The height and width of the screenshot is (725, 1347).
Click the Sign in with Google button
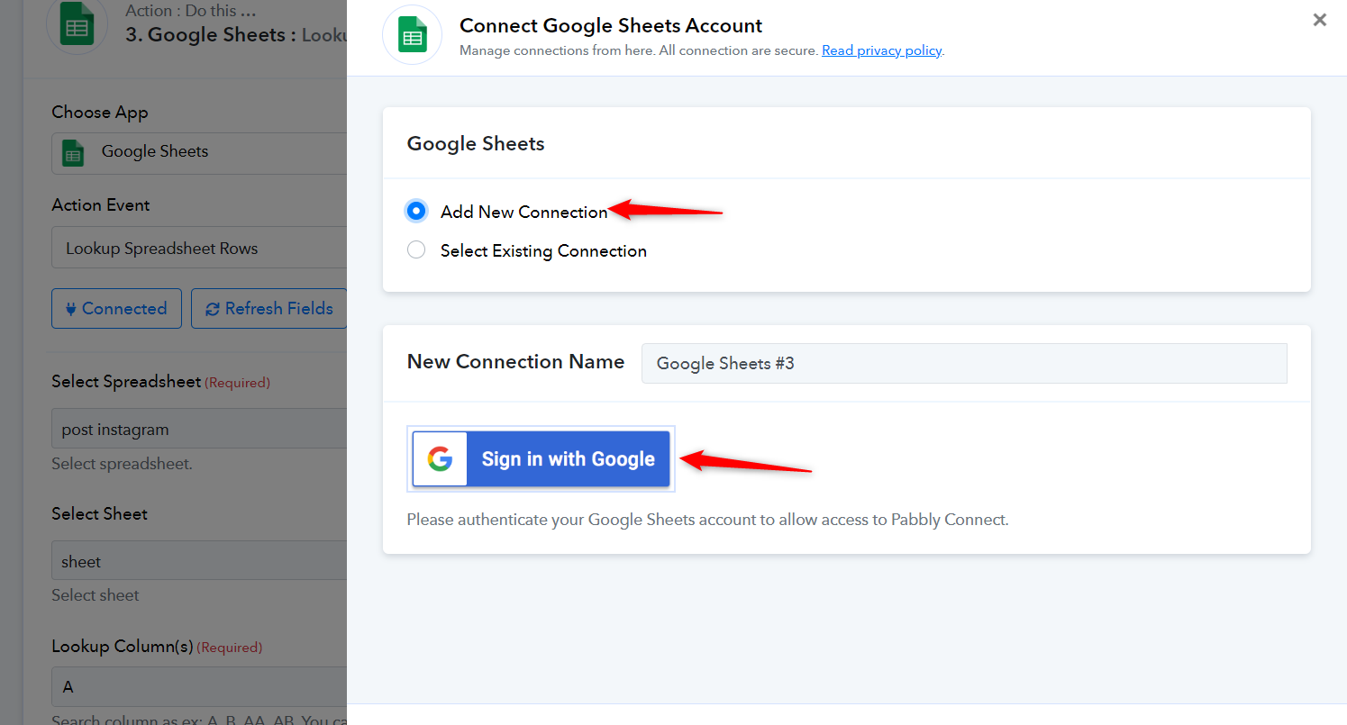tap(541, 459)
